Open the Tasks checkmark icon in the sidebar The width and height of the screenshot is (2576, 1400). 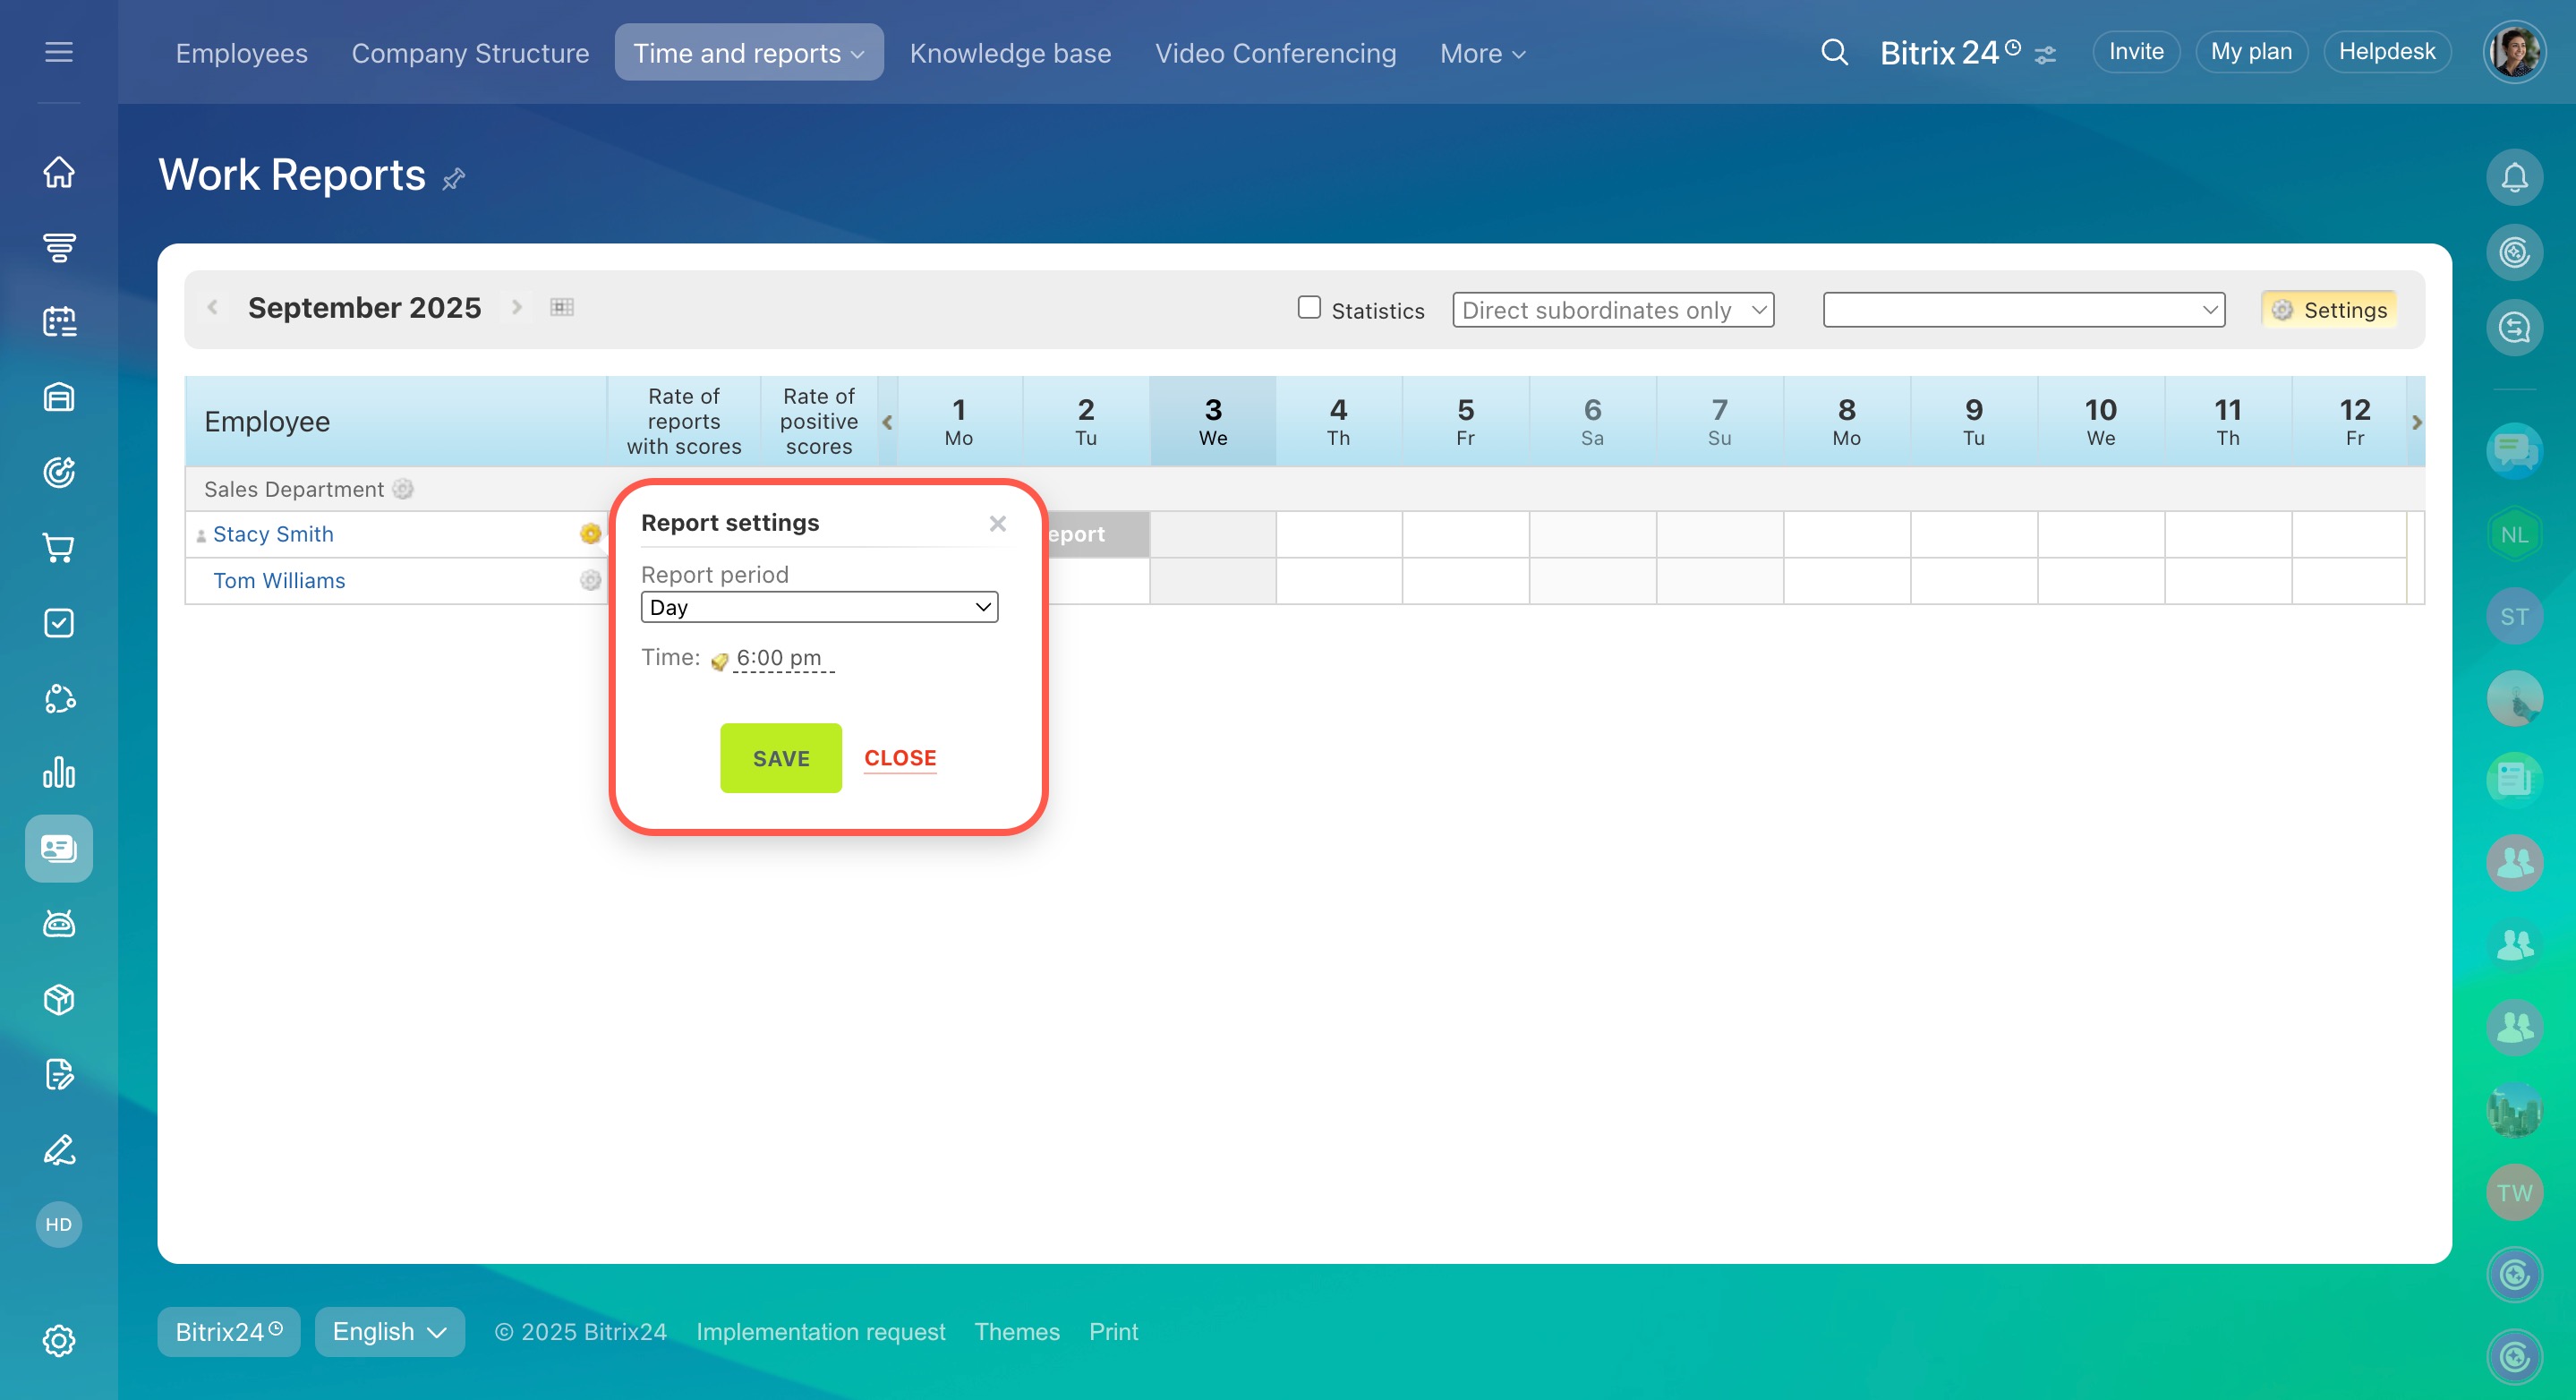point(59,623)
